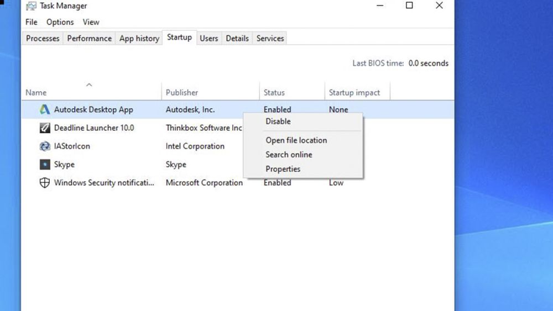Click the None startup impact cell
Image resolution: width=553 pixels, height=311 pixels.
(338, 109)
